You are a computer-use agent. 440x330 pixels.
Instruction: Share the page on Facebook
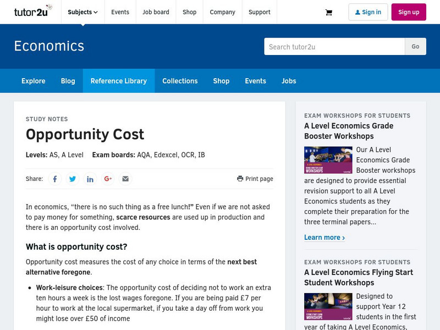coord(55,179)
